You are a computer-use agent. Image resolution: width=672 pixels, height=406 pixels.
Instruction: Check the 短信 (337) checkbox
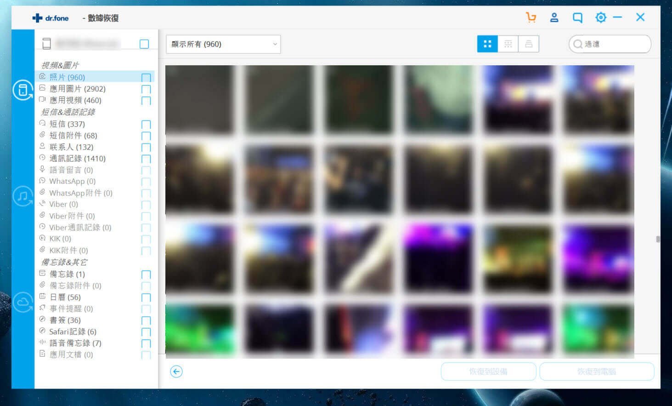pos(146,125)
